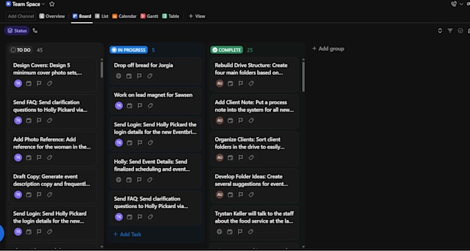
Task: Switch to the List view tab
Action: [102, 16]
